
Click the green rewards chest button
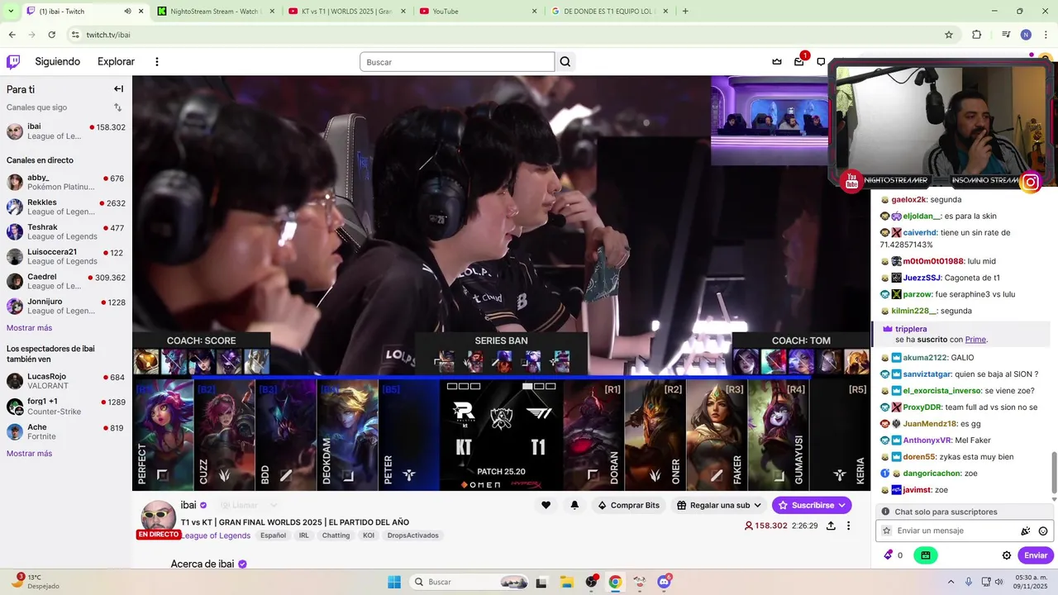[x=925, y=555]
